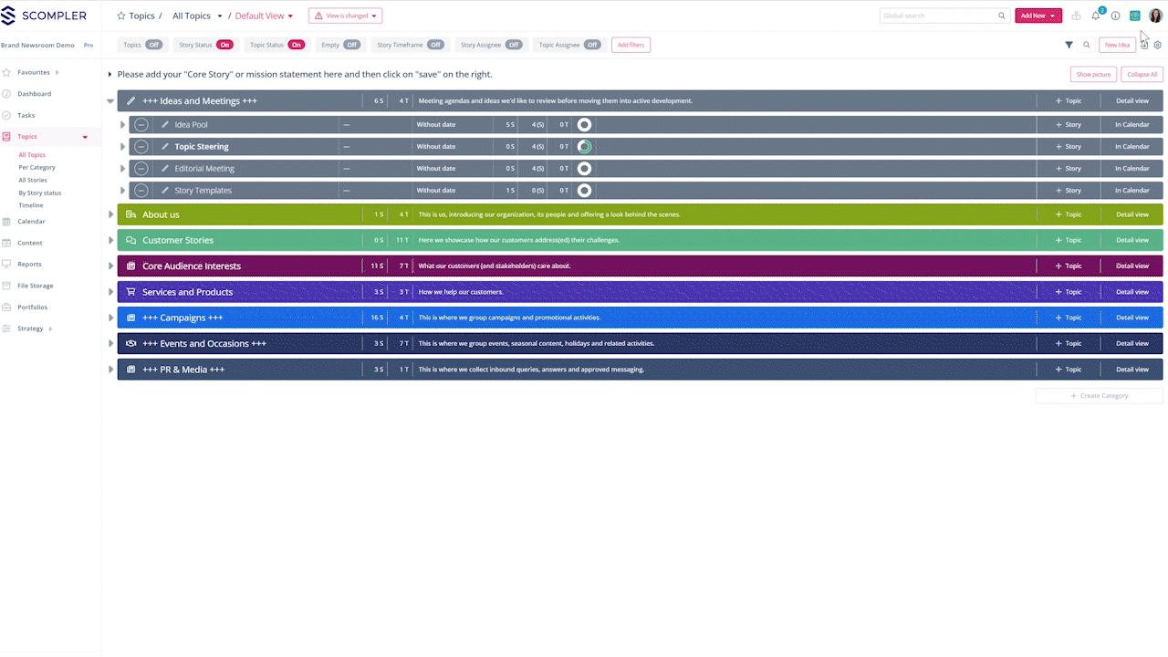The width and height of the screenshot is (1168, 657).
Task: Select Timeline under Topics
Action: 31,205
